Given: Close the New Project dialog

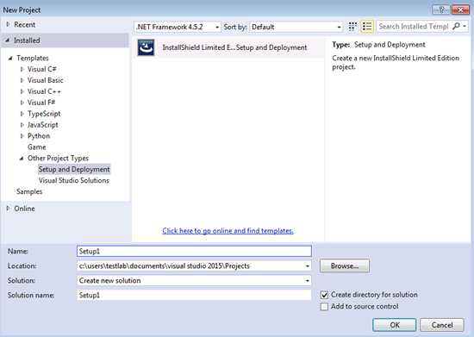Looking at the screenshot, I should 460,9.
